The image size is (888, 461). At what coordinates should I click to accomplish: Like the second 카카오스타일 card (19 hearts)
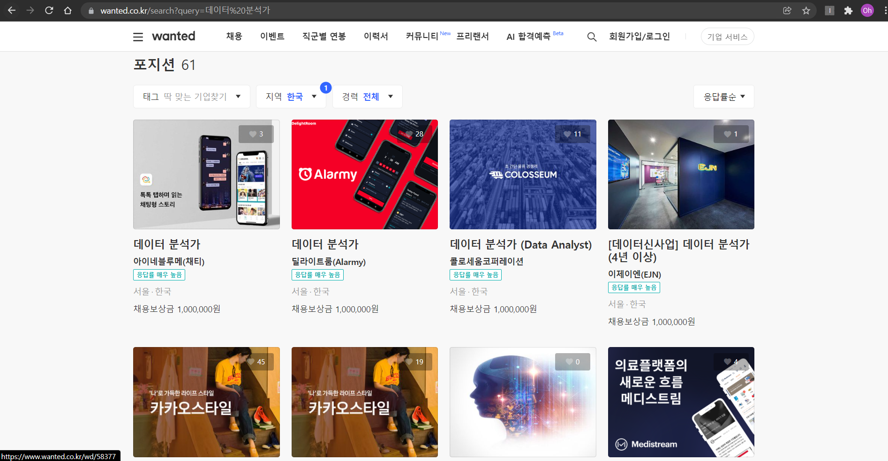pyautogui.click(x=414, y=362)
